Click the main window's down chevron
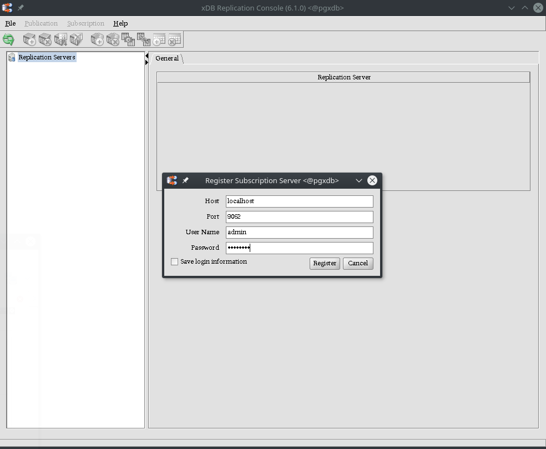Image resolution: width=546 pixels, height=449 pixels. pyautogui.click(x=512, y=8)
